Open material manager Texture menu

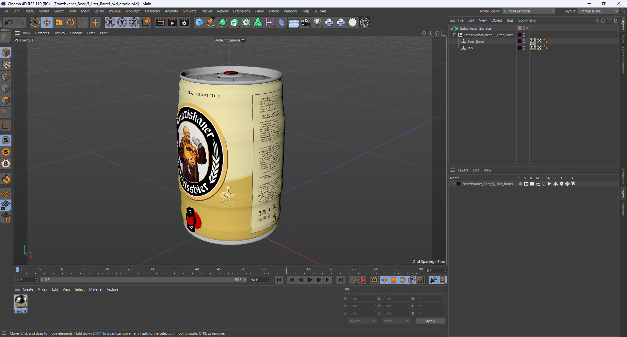click(112, 289)
